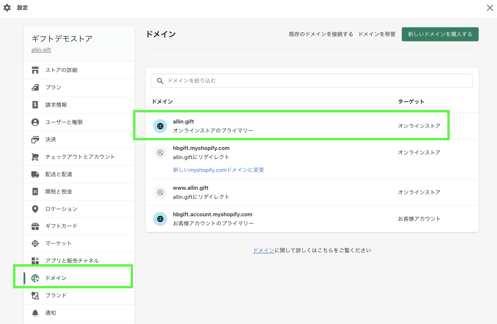Click the checkout cart icon
The width and height of the screenshot is (497, 324).
coord(35,157)
